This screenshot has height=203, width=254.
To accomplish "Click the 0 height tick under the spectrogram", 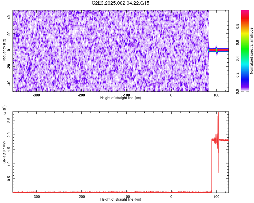I will coord(171,95).
